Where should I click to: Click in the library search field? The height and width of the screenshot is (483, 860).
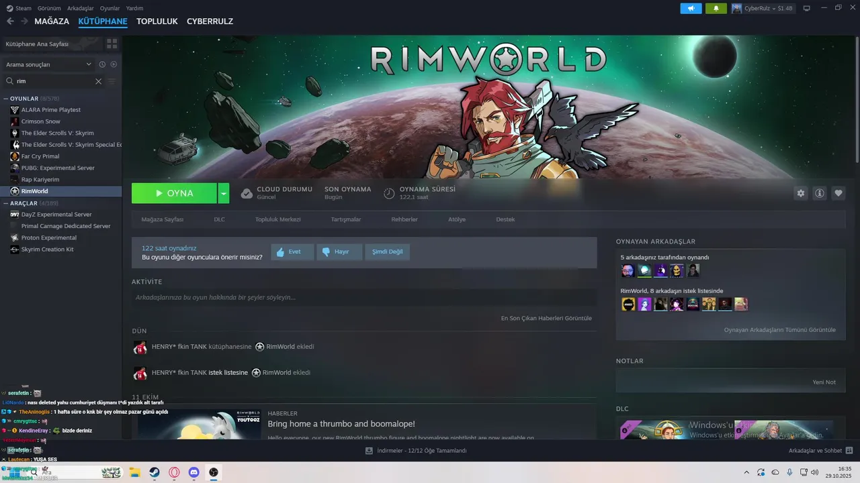tap(55, 81)
